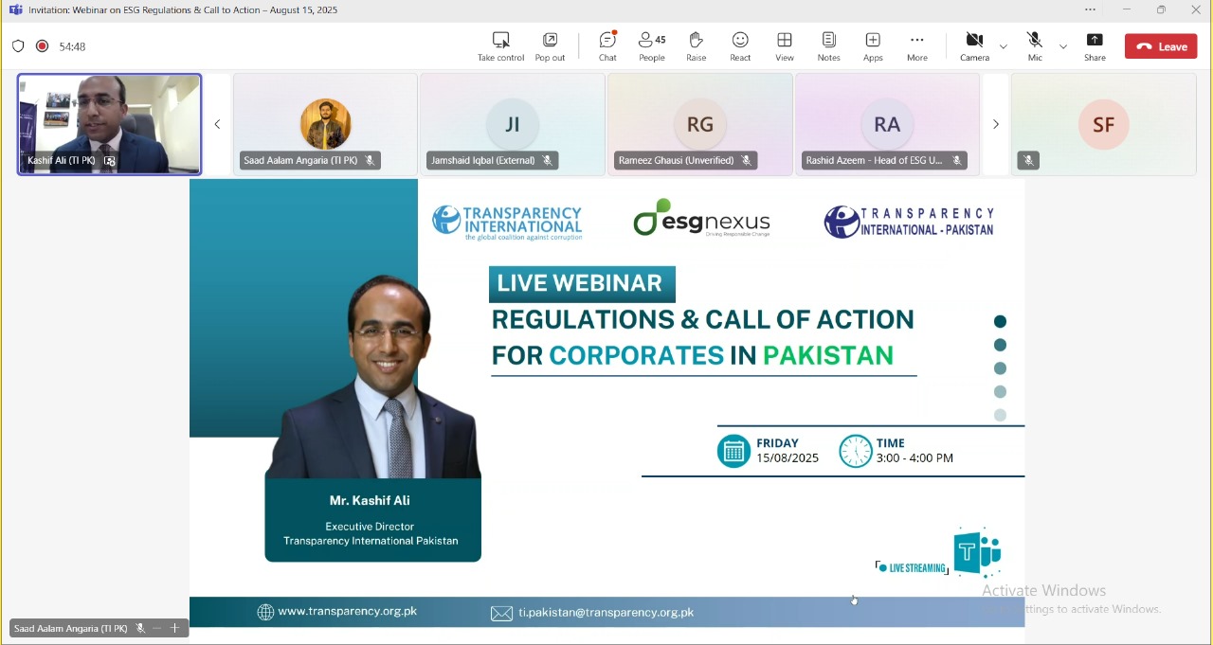Pop out the shared content
Image resolution: width=1213 pixels, height=645 pixels.
551,45
